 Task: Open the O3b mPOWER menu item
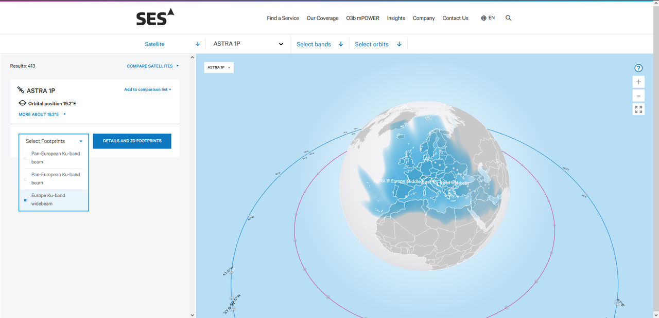click(x=362, y=18)
